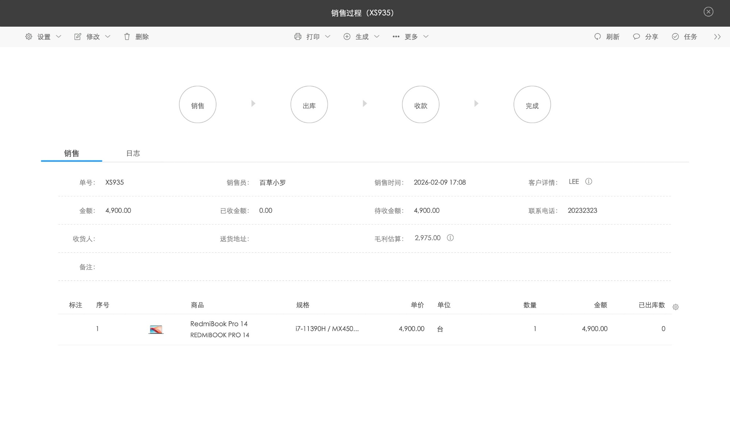The image size is (730, 424).
Task: Click the 出库 process step circle
Action: pyautogui.click(x=309, y=104)
